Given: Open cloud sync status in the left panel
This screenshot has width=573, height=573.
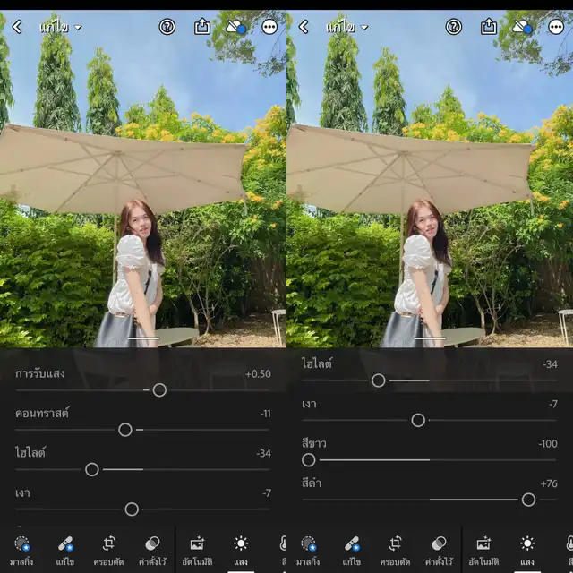Looking at the screenshot, I should [x=236, y=27].
